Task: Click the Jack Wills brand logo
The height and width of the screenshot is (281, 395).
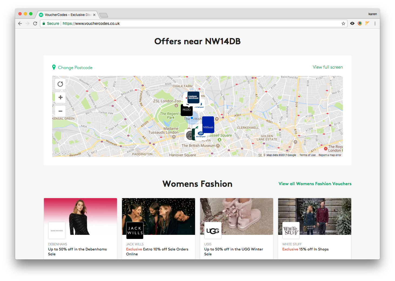Action: point(135,231)
